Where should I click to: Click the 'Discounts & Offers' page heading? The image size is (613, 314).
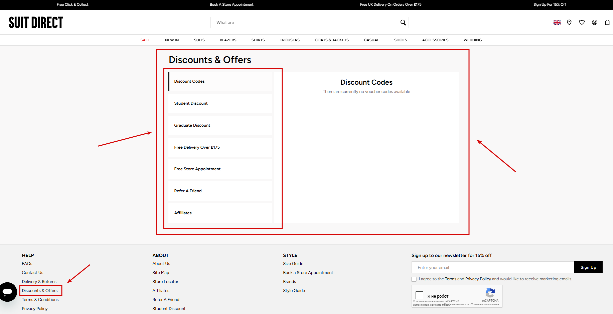[x=210, y=60]
